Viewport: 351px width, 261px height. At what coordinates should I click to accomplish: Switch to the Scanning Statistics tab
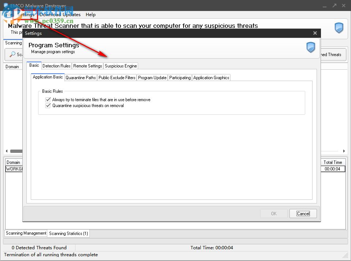(68, 234)
